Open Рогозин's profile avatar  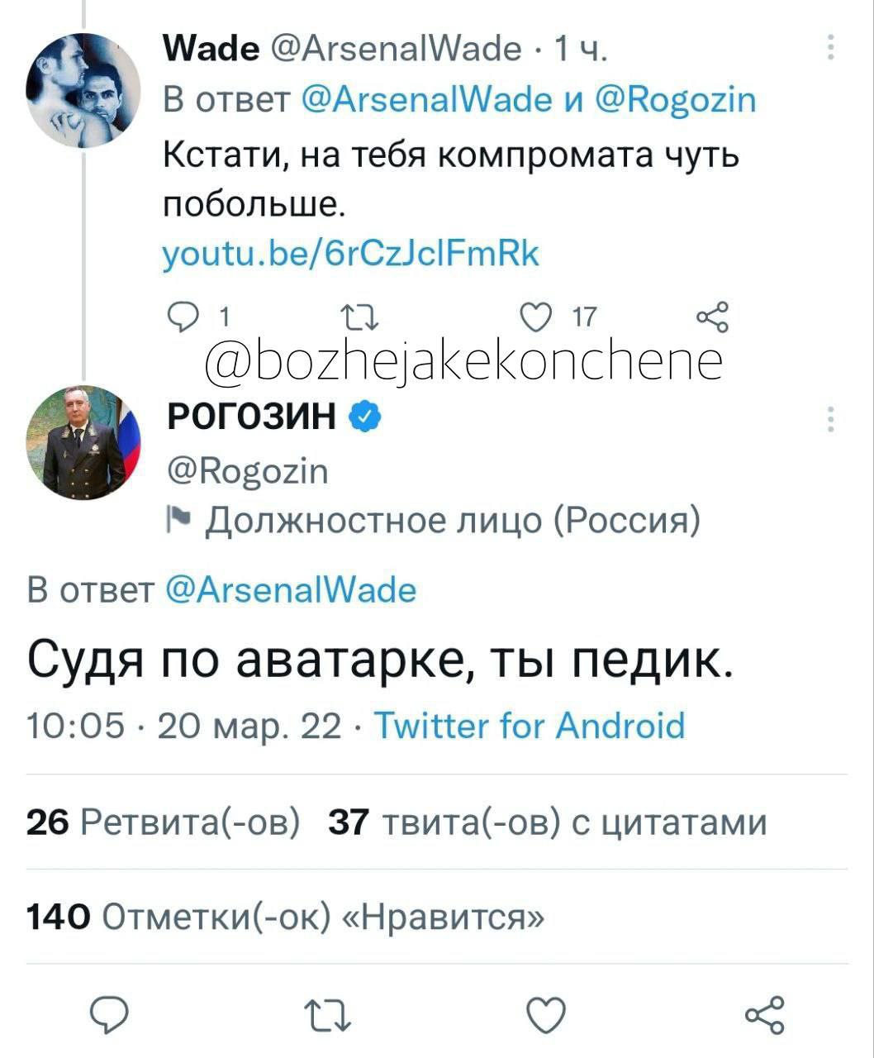tap(83, 442)
